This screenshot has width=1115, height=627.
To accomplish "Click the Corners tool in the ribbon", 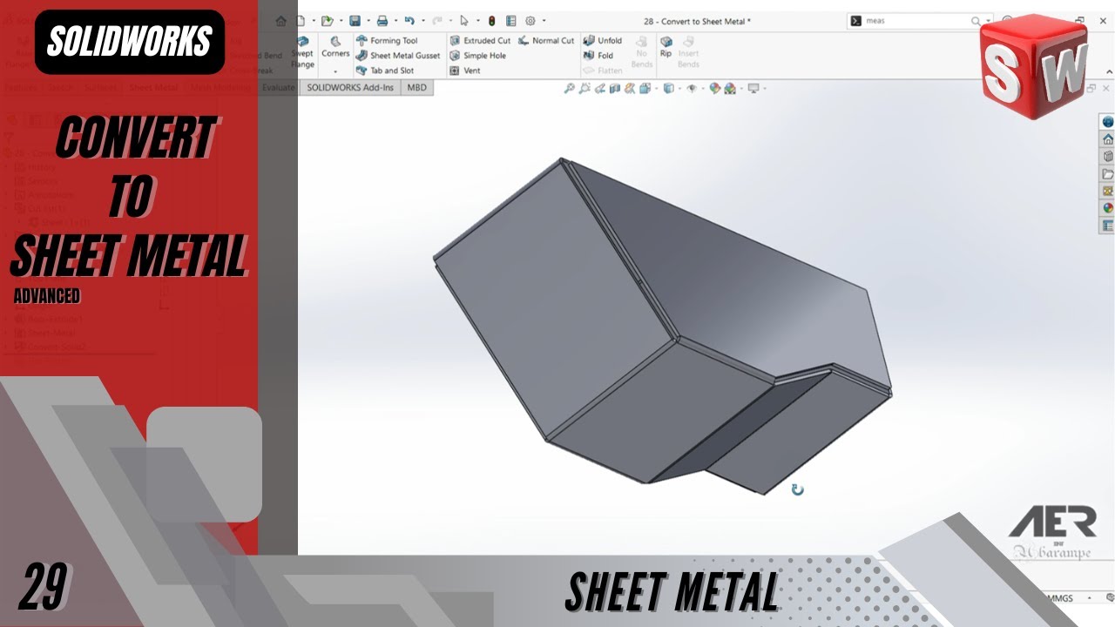I will click(335, 47).
